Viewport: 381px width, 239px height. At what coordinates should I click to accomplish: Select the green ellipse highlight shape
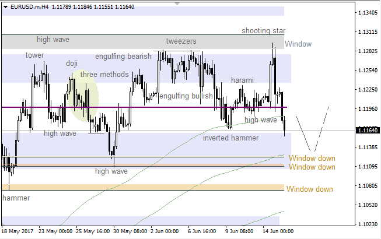point(82,96)
